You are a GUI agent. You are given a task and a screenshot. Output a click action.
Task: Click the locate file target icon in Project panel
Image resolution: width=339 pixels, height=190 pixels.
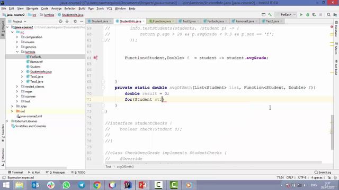60,21
